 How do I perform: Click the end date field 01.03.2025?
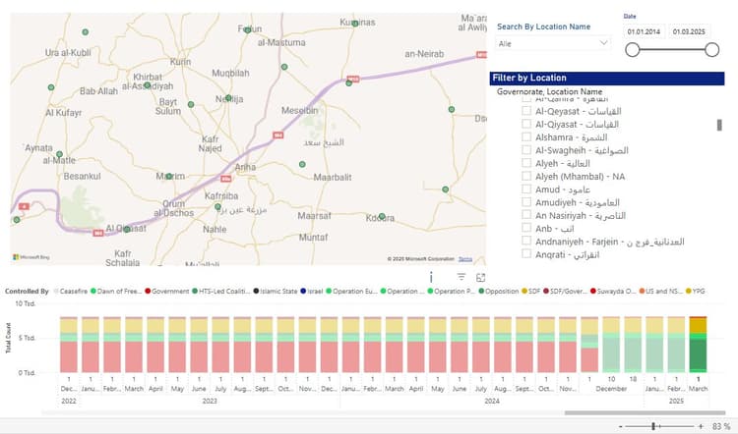[693, 31]
